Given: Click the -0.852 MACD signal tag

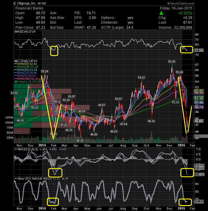Looking at the screenshot, I should [199, 168].
